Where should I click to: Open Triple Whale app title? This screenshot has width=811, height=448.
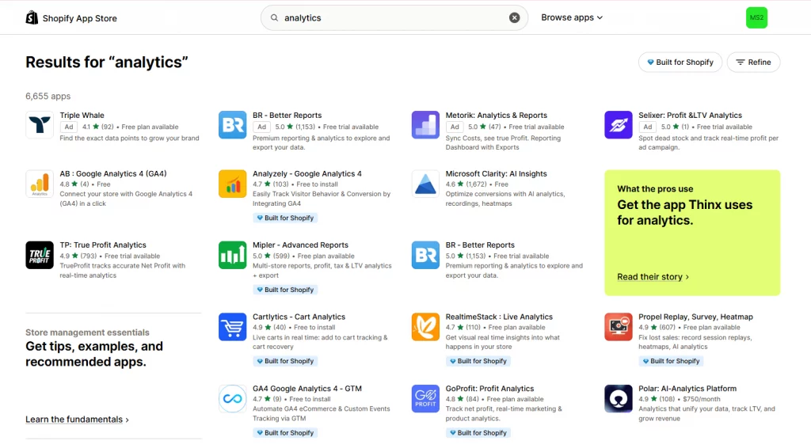[82, 116]
